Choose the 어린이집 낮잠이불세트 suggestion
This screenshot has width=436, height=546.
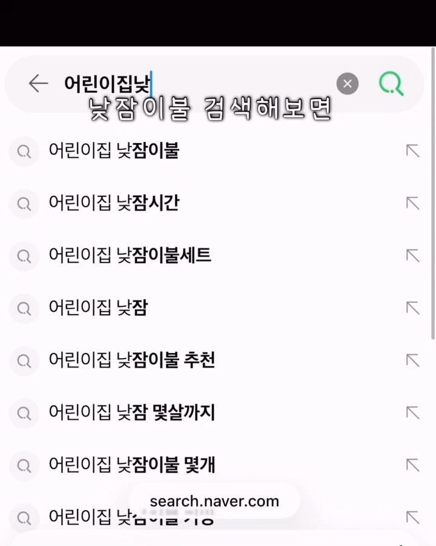(130, 255)
